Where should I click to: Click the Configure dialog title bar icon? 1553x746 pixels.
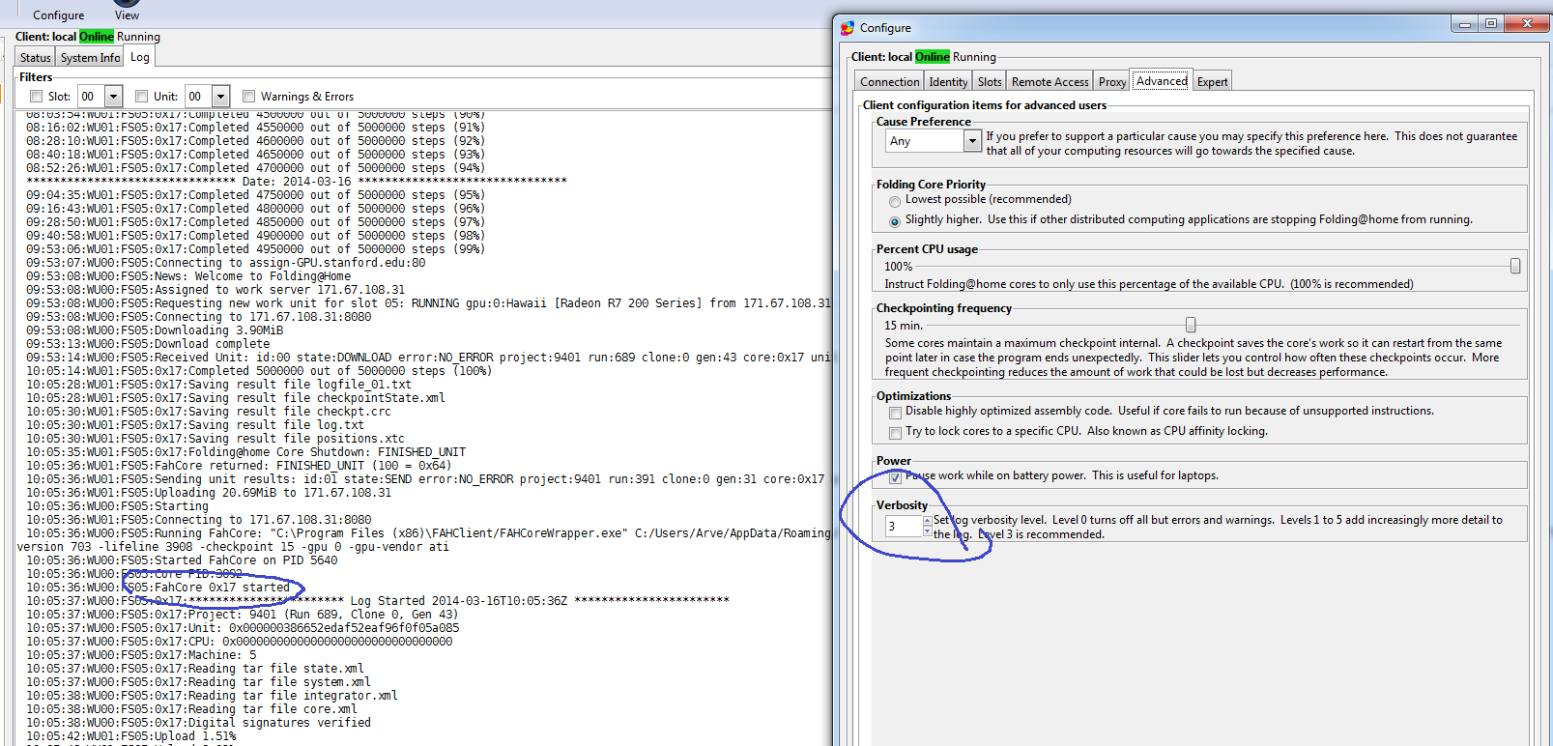(x=848, y=28)
